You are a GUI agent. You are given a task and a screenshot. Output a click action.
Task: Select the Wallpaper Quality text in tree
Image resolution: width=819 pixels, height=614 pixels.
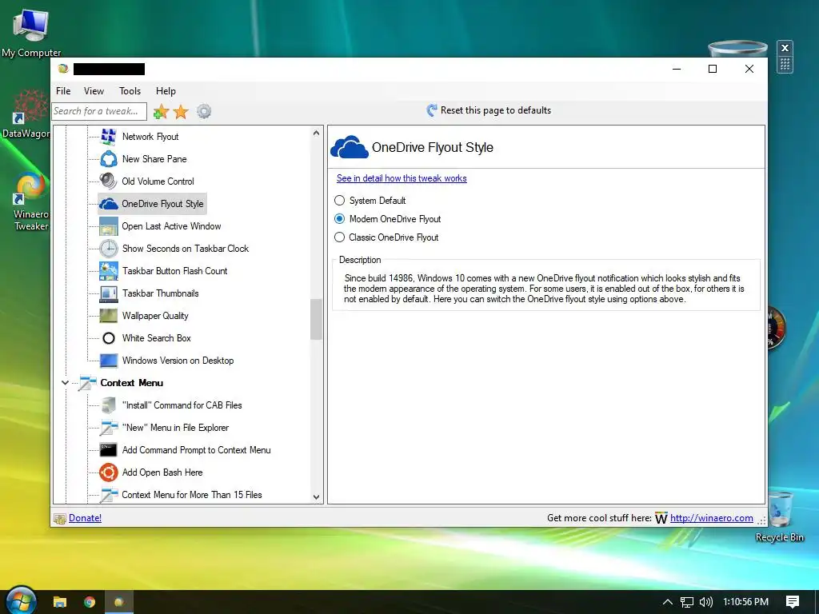point(155,316)
